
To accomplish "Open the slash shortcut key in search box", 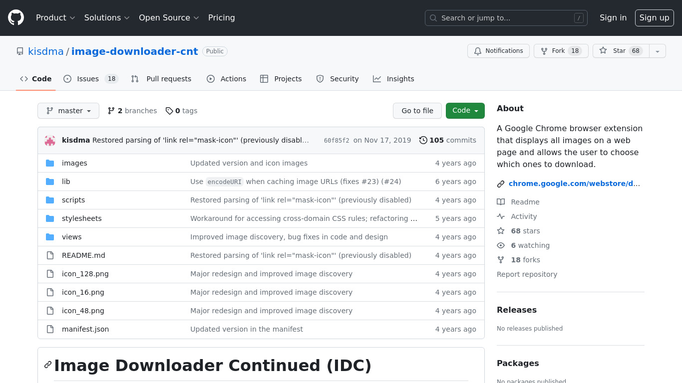I will tap(579, 18).
